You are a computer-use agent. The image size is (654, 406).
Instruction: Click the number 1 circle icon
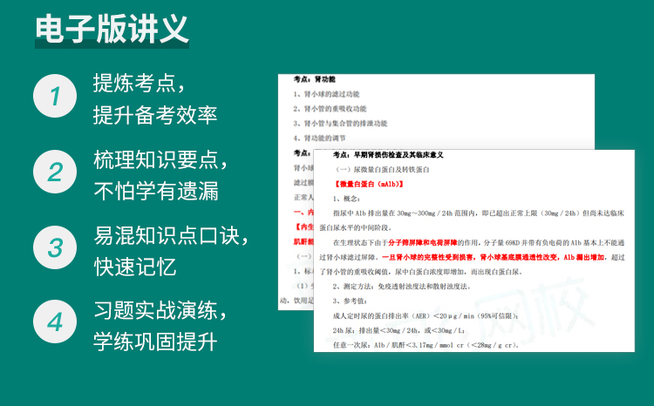click(x=55, y=97)
